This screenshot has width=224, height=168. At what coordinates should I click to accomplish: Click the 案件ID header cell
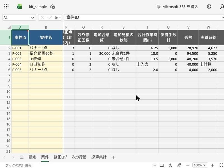pos(20,38)
